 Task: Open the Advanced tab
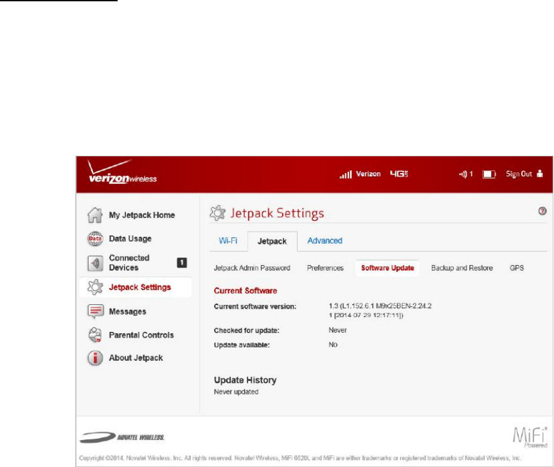coord(325,241)
